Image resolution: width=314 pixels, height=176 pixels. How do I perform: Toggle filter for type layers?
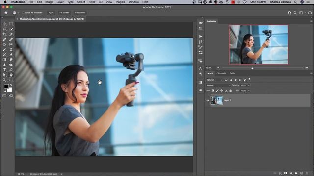pos(235,80)
